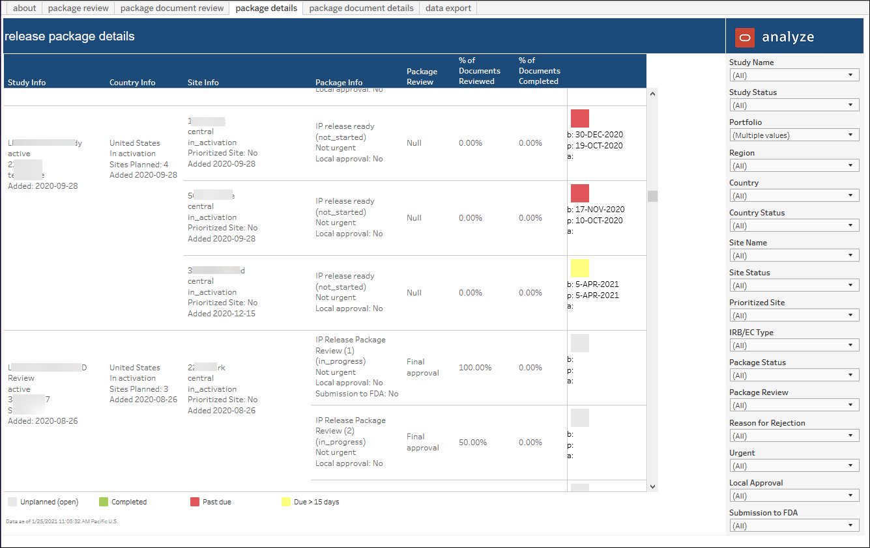Click the Package Review column header
The image size is (870, 548).
pos(422,77)
